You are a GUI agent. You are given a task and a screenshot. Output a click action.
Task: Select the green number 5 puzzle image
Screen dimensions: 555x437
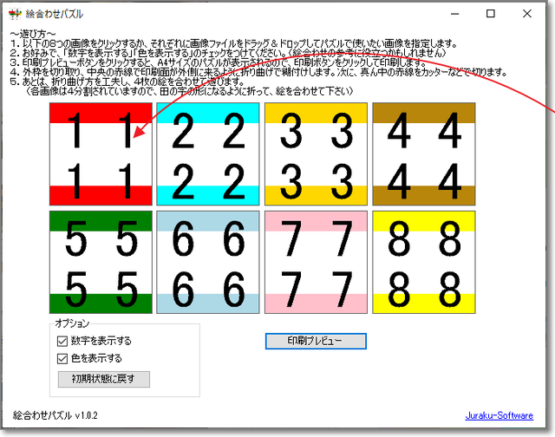(x=101, y=263)
